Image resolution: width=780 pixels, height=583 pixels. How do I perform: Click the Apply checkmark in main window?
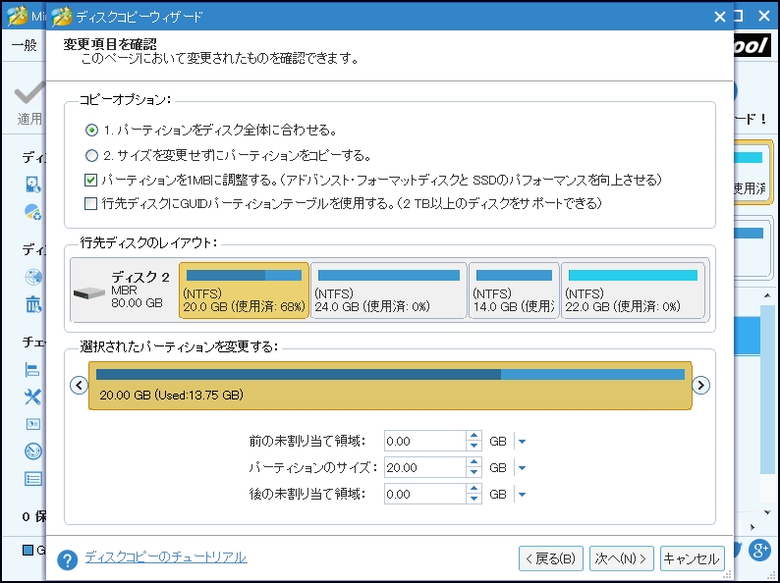(29, 94)
